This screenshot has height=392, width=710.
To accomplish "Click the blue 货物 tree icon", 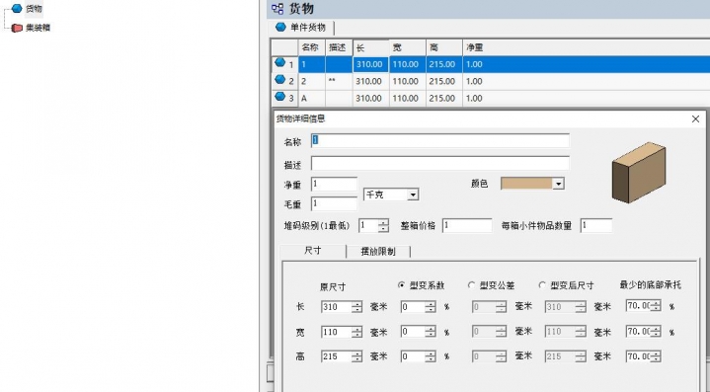I will coord(17,8).
